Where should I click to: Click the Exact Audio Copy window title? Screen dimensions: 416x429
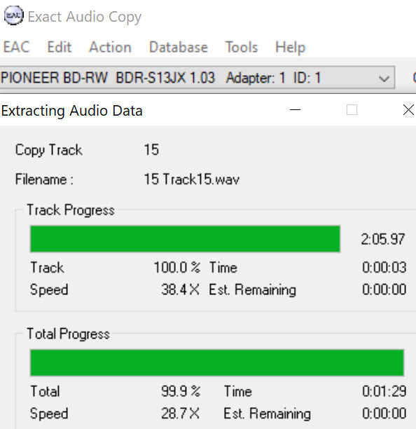coord(85,17)
